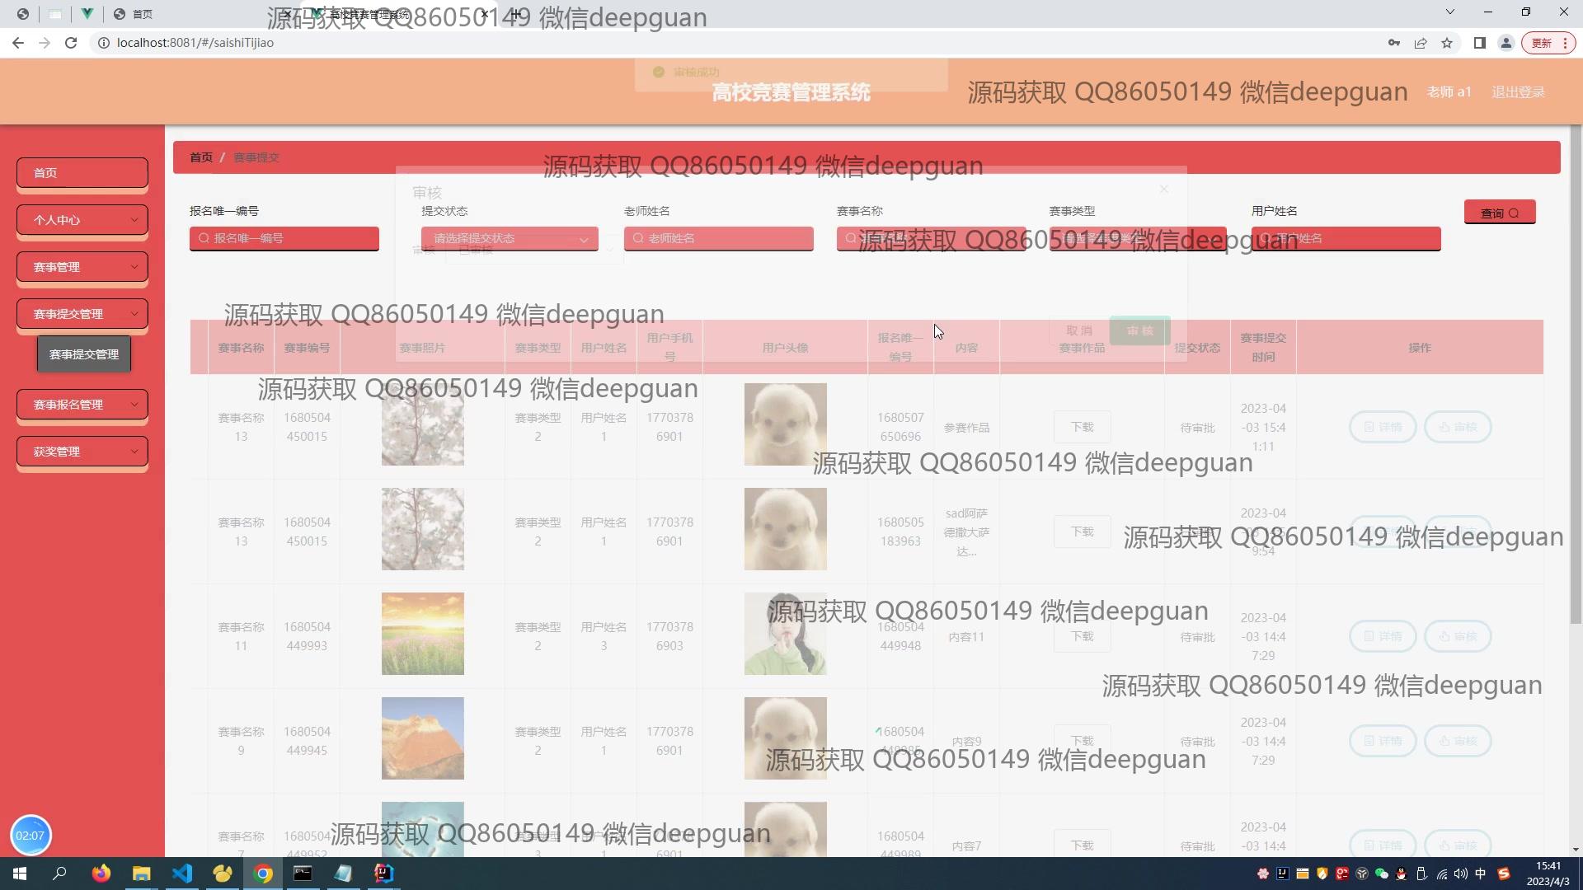Open Visual Studio Code from the taskbar
The image size is (1583, 890).
[x=182, y=874]
